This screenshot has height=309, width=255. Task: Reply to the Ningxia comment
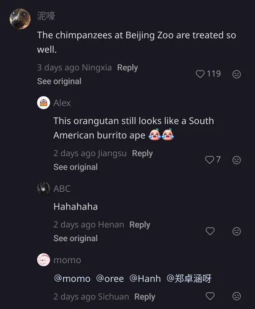127,68
